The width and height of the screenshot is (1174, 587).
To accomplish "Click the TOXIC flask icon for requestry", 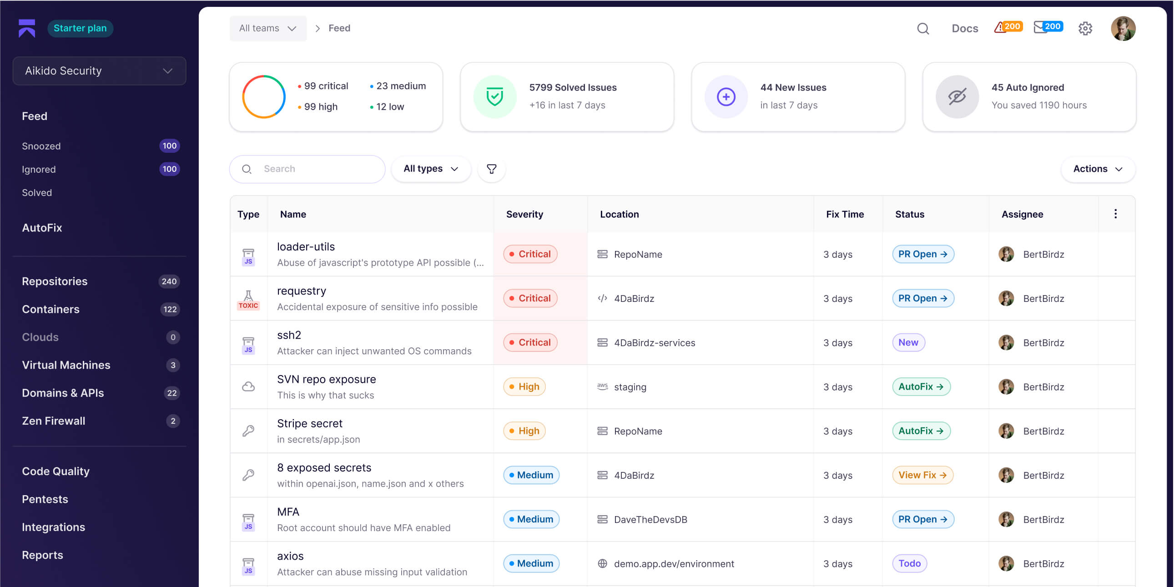I will point(248,300).
